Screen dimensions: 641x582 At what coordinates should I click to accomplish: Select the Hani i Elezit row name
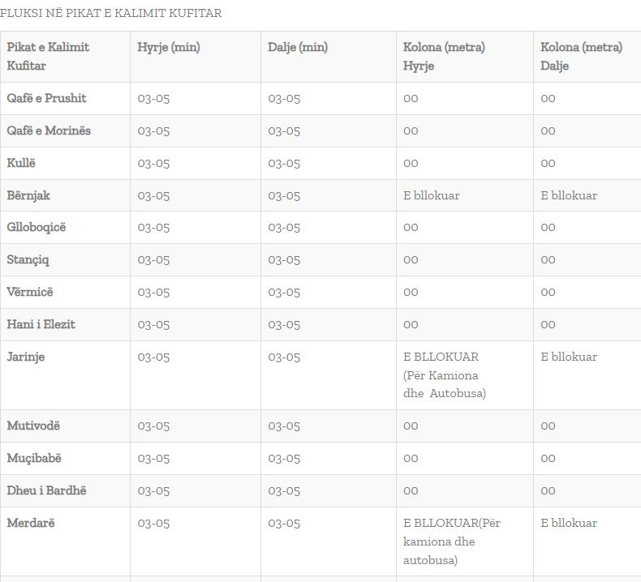pyautogui.click(x=41, y=324)
